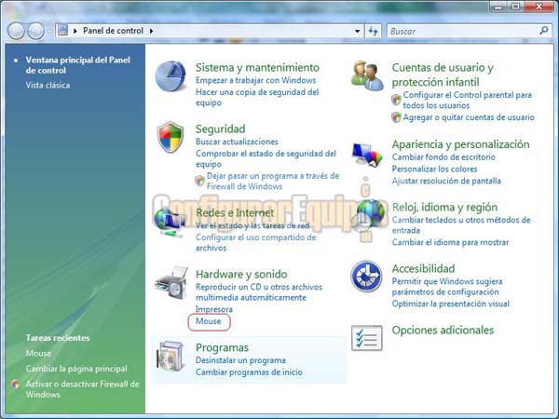Image resolution: width=559 pixels, height=419 pixels.
Task: Click the Programas CD box icon
Action: point(171,356)
